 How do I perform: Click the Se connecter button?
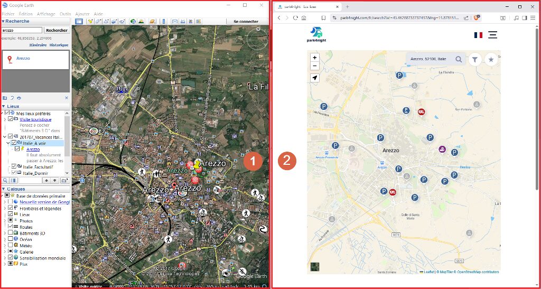(246, 21)
